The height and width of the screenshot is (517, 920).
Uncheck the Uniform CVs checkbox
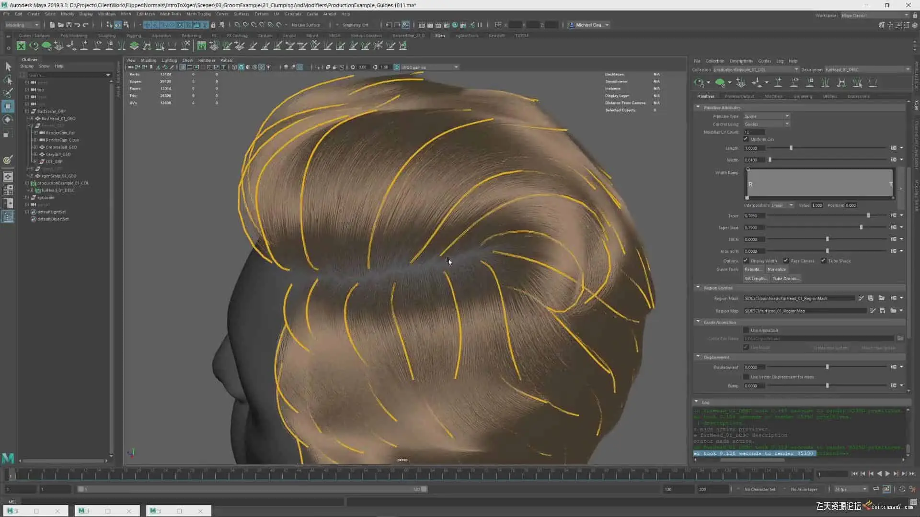746,139
